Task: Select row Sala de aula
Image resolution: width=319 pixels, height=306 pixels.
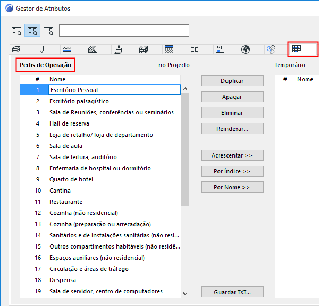Action: tap(100, 146)
